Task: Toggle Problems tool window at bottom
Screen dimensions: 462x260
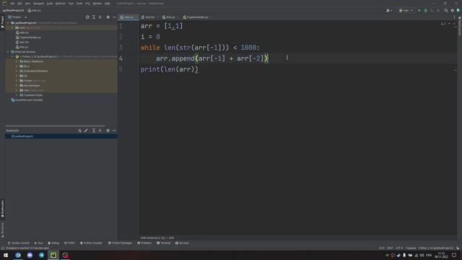Action: click(144, 243)
